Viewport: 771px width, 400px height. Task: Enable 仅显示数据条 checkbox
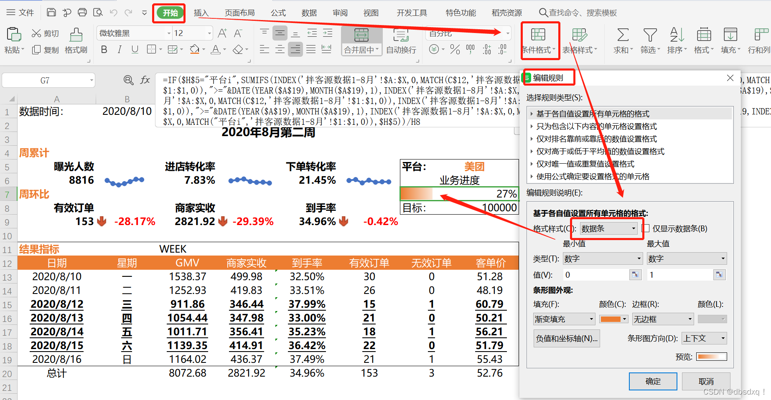pyautogui.click(x=646, y=228)
